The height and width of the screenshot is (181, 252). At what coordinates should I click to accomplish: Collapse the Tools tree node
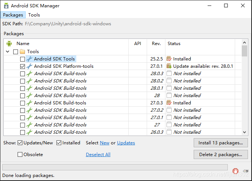point(8,52)
